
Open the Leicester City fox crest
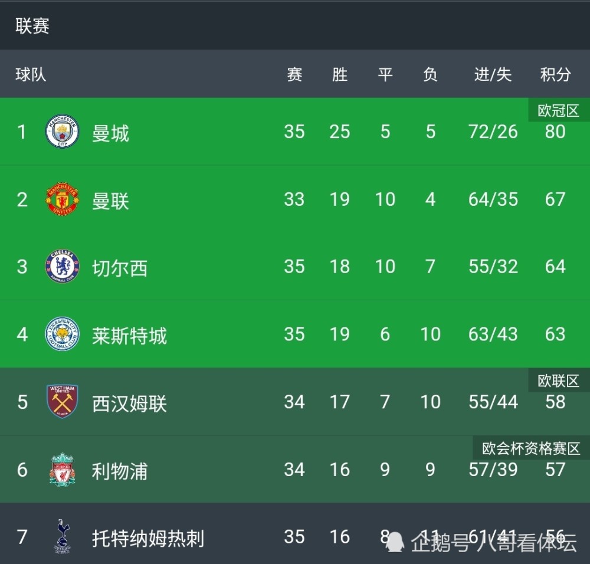(62, 334)
